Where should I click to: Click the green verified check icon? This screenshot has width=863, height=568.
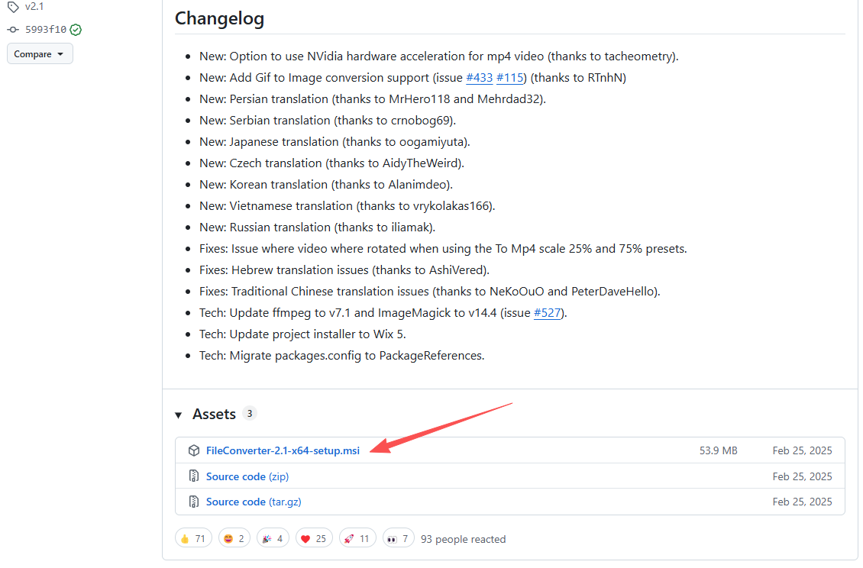[x=76, y=30]
